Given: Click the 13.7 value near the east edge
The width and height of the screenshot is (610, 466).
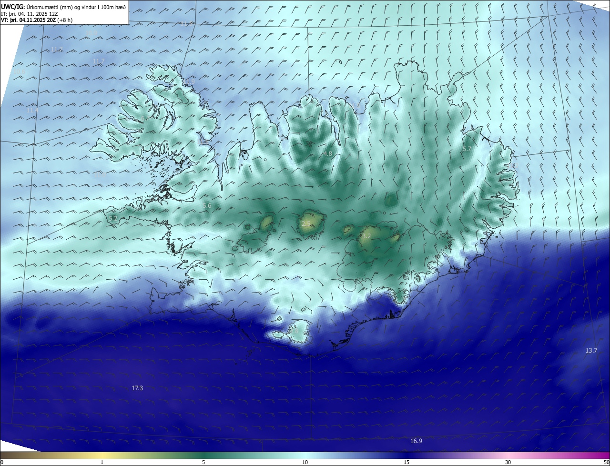Looking at the screenshot, I should click(591, 351).
